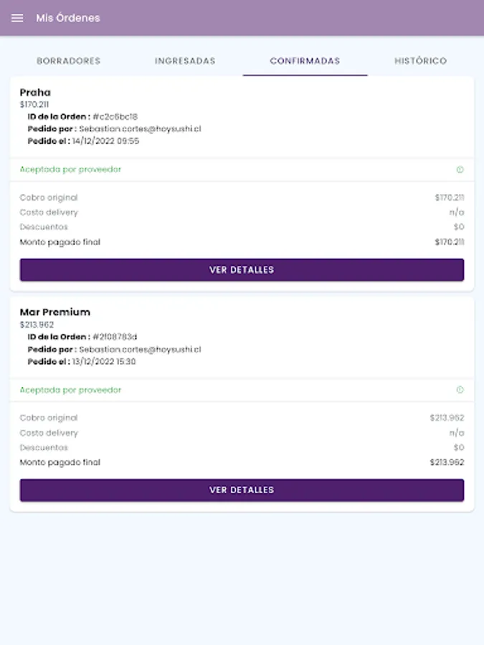Screen dimensions: 484x645
Task: Select order ID #2f08783d
Action: pos(115,337)
